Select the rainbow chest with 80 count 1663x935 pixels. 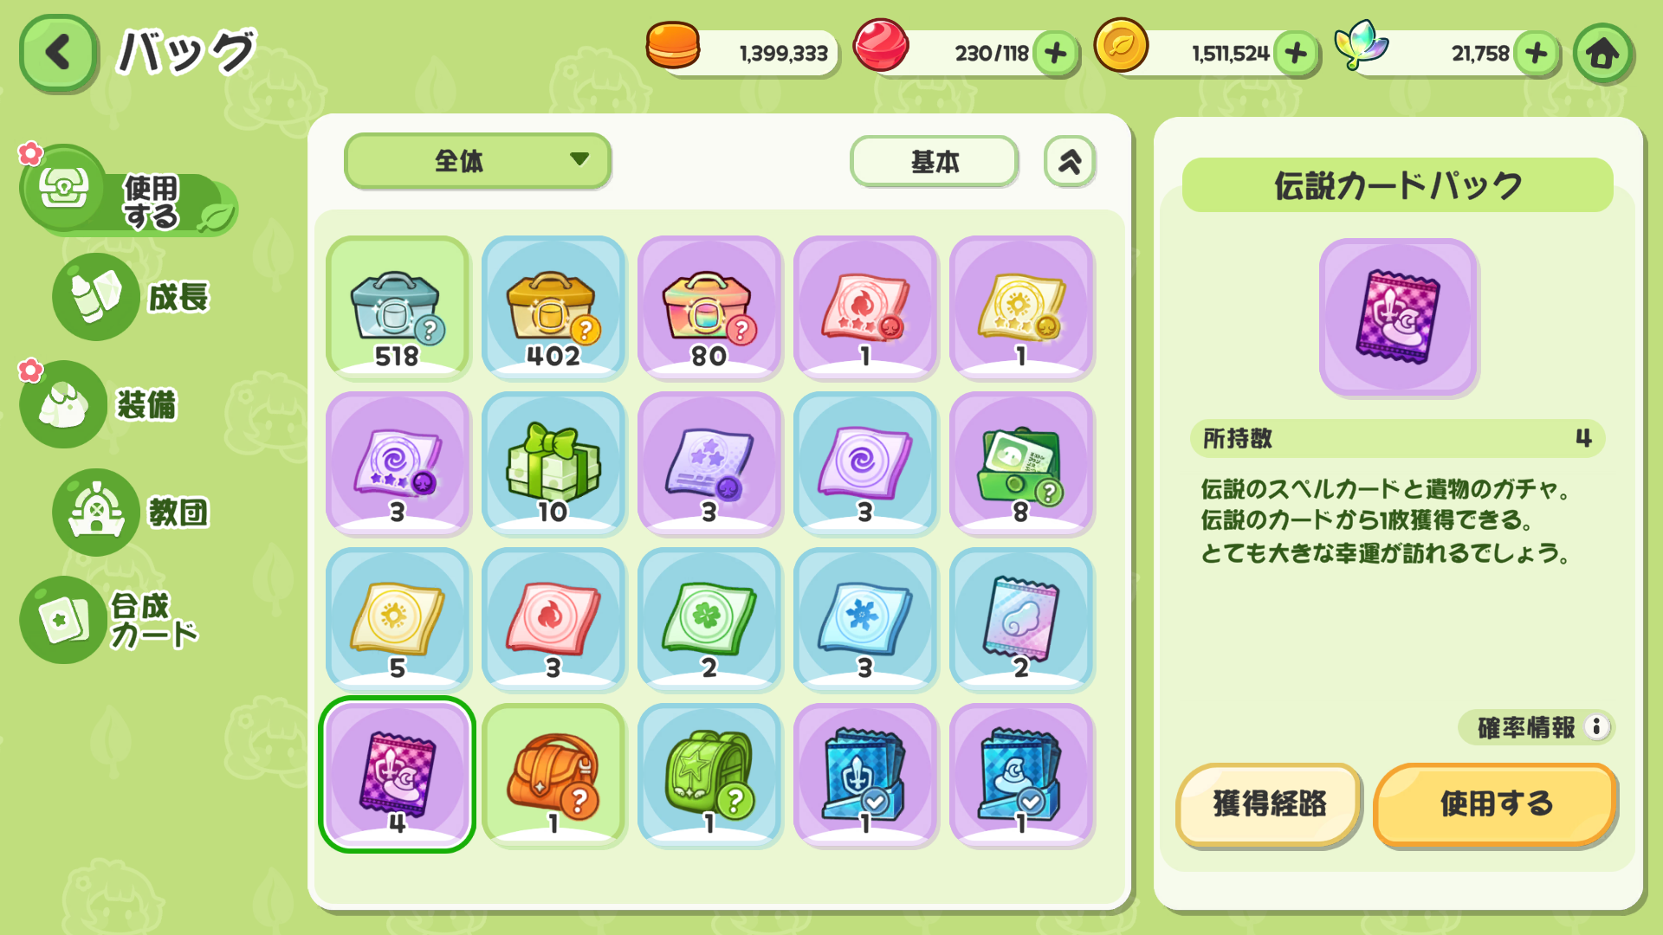pos(709,307)
